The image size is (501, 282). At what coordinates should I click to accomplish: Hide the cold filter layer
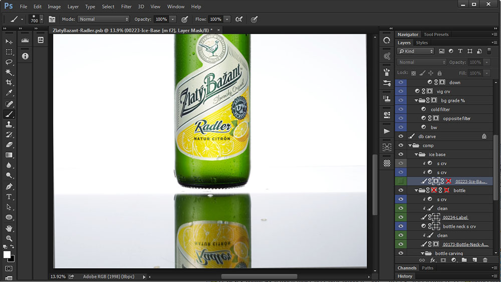click(x=401, y=109)
